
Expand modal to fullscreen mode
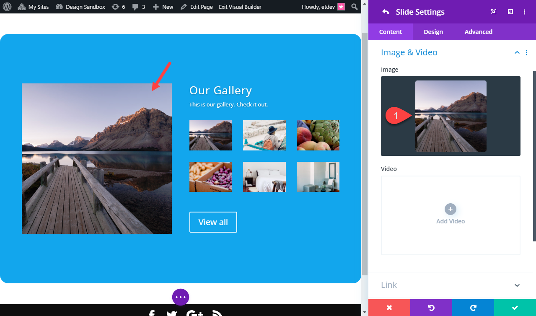[x=493, y=12]
